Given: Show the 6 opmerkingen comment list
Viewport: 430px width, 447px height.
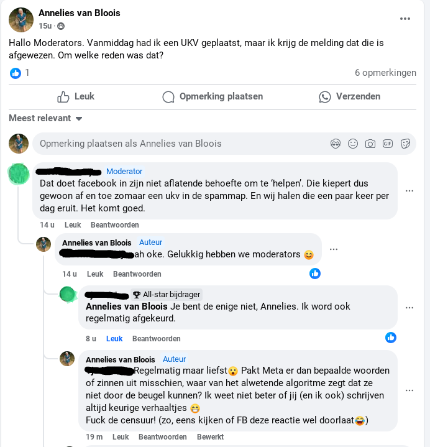Looking at the screenshot, I should pyautogui.click(x=385, y=73).
